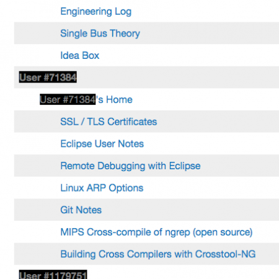Click the User #71384 section heading
Viewport: 279px width, 279px height.
48,77
